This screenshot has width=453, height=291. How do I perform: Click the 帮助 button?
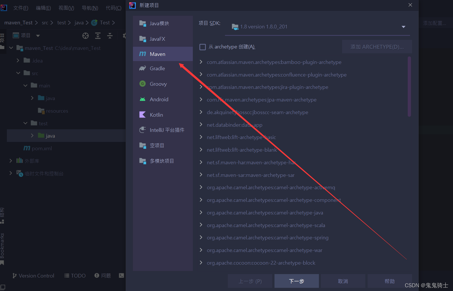390,281
